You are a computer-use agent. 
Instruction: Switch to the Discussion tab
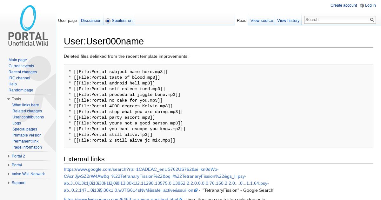click(x=91, y=21)
